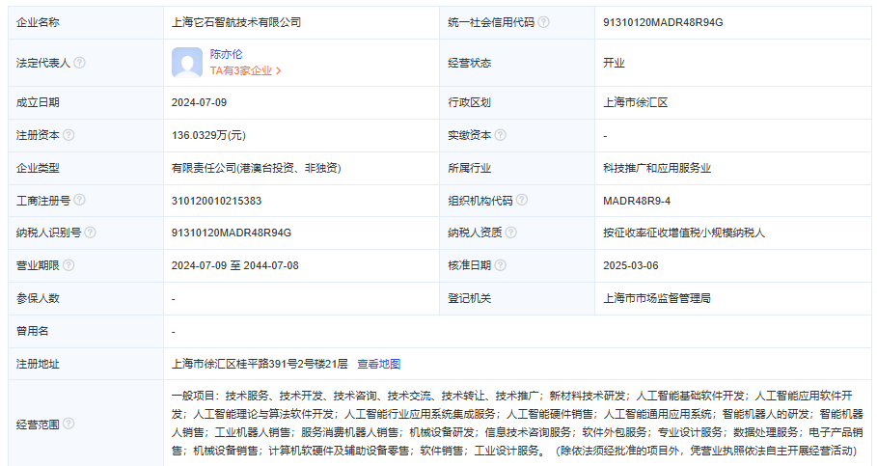Select company name 上海它石智航技术有限公司
The image size is (877, 466).
236,22
